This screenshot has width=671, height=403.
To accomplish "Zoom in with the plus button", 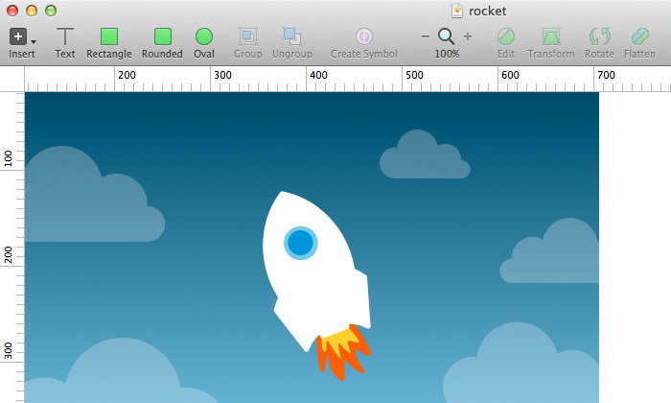I will pos(468,36).
